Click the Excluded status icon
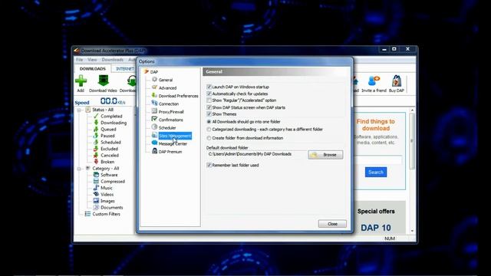 point(96,149)
